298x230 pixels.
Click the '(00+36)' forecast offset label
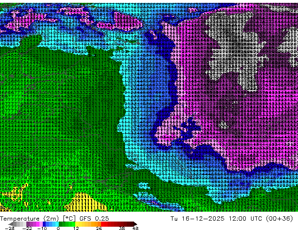(x=280, y=219)
